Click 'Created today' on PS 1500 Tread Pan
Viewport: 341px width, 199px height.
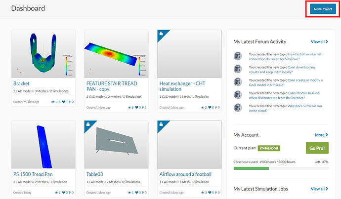point(22,193)
